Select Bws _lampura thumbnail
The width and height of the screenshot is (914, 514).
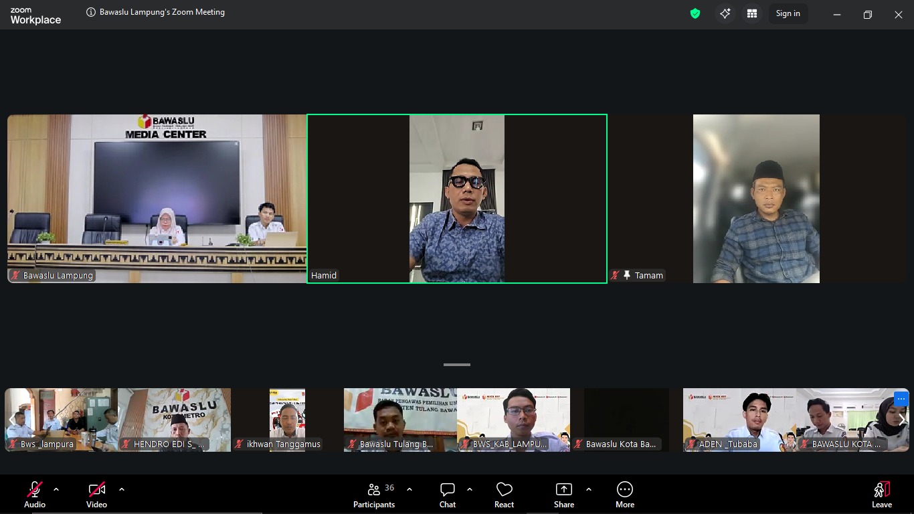click(61, 420)
